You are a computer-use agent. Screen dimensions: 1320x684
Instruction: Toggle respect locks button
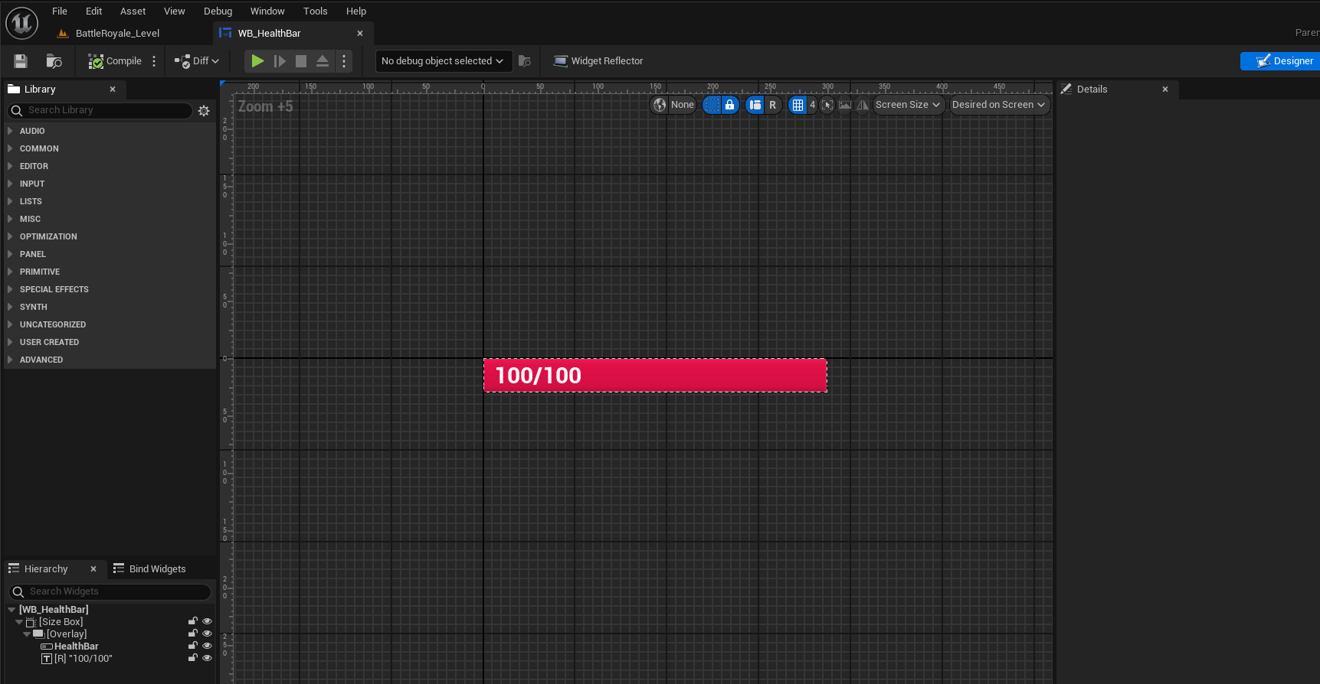(x=730, y=106)
